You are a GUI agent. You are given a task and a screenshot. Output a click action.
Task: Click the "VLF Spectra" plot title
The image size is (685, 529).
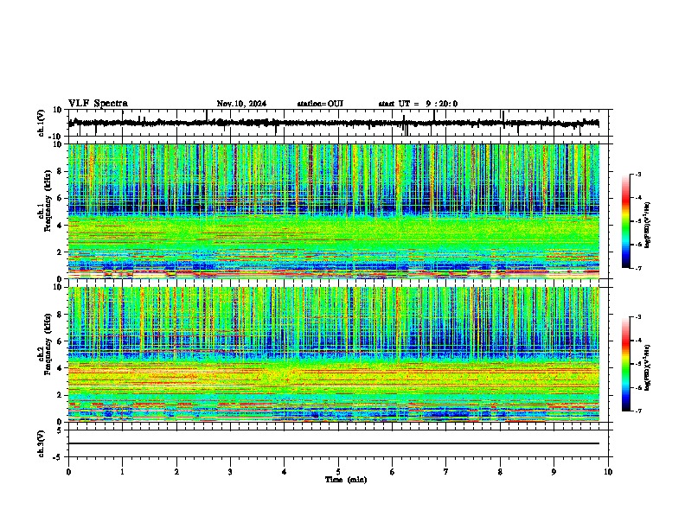point(98,104)
